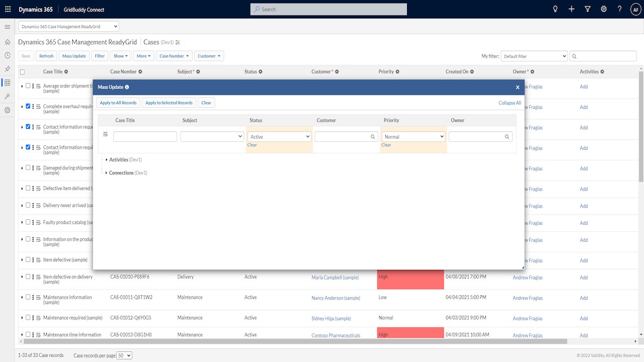644x362 pixels.
Task: Open Recent items clock icon in sidebar
Action: point(8,55)
